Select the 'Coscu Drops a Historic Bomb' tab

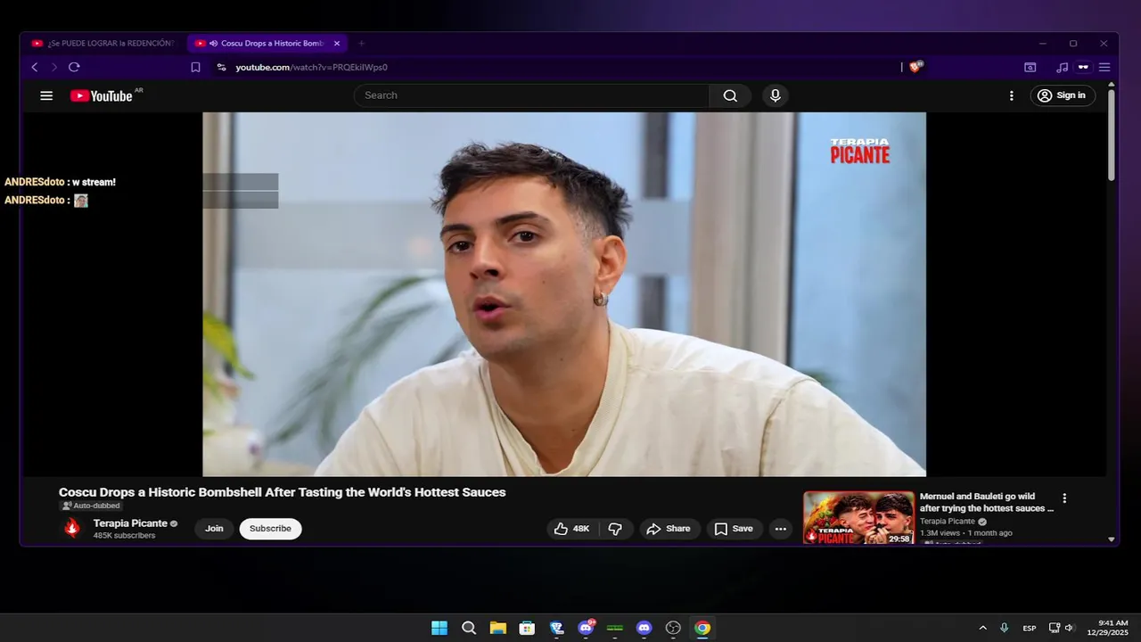266,43
